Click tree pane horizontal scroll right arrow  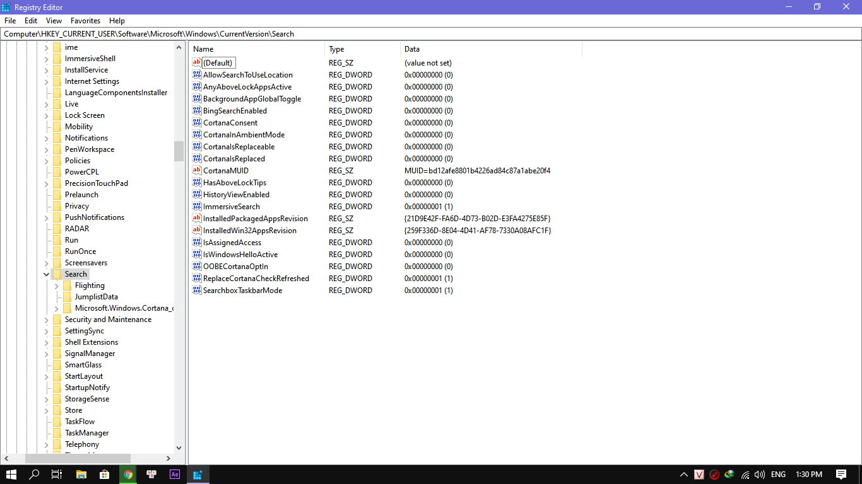click(168, 458)
